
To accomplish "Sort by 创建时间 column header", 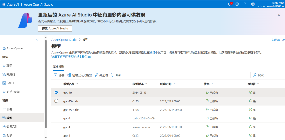I will (167, 84).
